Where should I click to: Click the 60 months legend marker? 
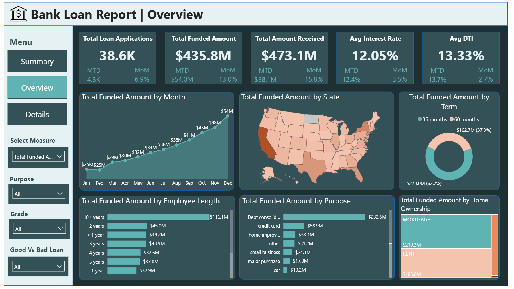(x=452, y=119)
